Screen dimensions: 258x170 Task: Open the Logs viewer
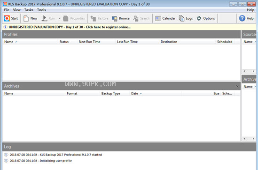click(x=186, y=18)
